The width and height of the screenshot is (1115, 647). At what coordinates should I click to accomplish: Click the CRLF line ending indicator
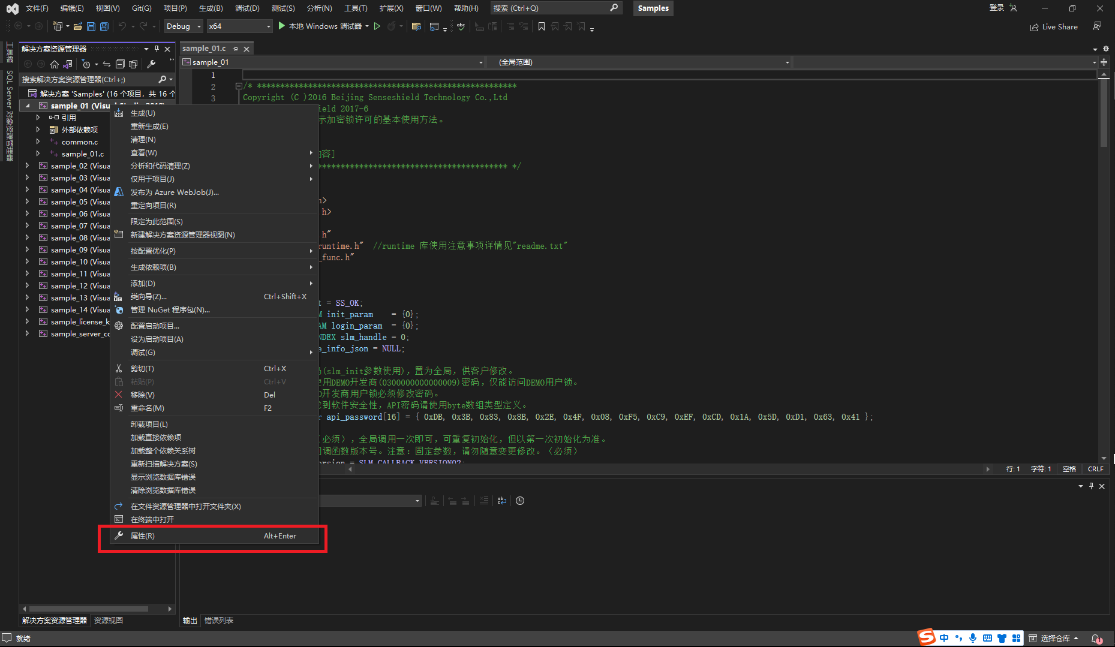pos(1095,469)
